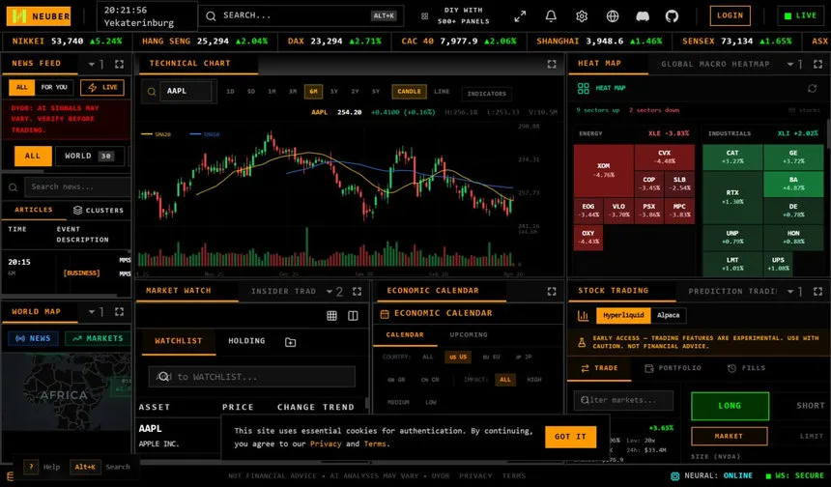Switch chart type to LINE
Screen dimensions: 831x487
coord(442,92)
